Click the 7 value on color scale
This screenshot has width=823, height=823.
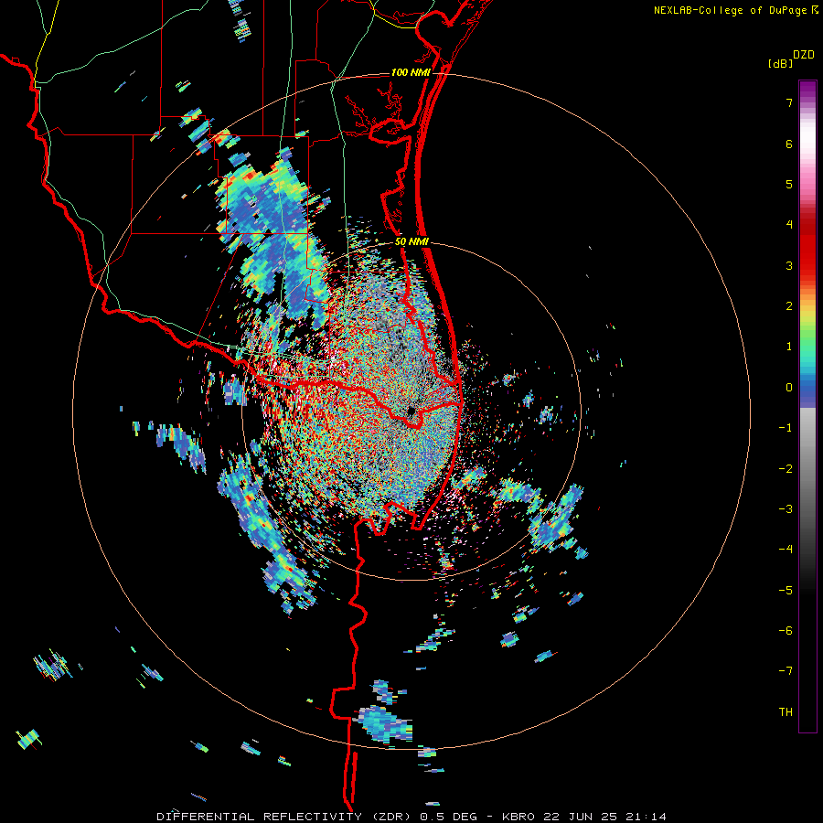point(789,102)
